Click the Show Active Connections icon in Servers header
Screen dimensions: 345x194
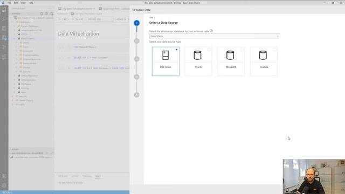tap(52, 13)
